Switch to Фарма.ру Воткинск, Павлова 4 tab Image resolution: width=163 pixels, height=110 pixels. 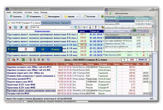pos(56,23)
